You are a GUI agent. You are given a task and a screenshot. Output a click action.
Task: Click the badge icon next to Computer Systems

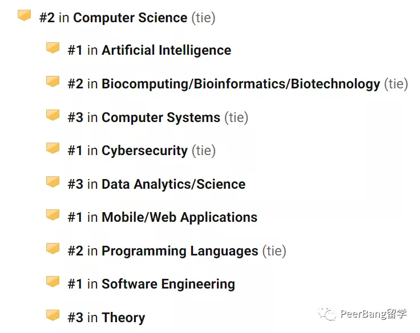coord(52,115)
